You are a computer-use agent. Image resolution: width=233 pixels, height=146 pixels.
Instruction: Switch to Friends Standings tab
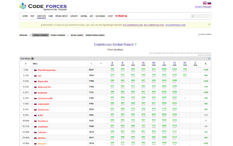point(58,35)
